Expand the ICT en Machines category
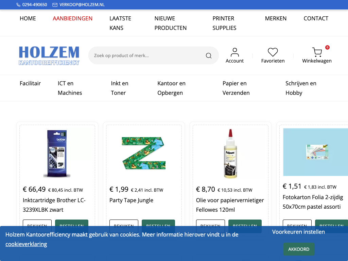The width and height of the screenshot is (348, 261). (70, 88)
